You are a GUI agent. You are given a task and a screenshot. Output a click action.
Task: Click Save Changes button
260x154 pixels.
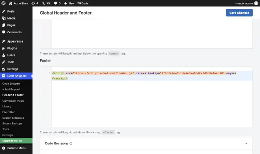(x=239, y=13)
